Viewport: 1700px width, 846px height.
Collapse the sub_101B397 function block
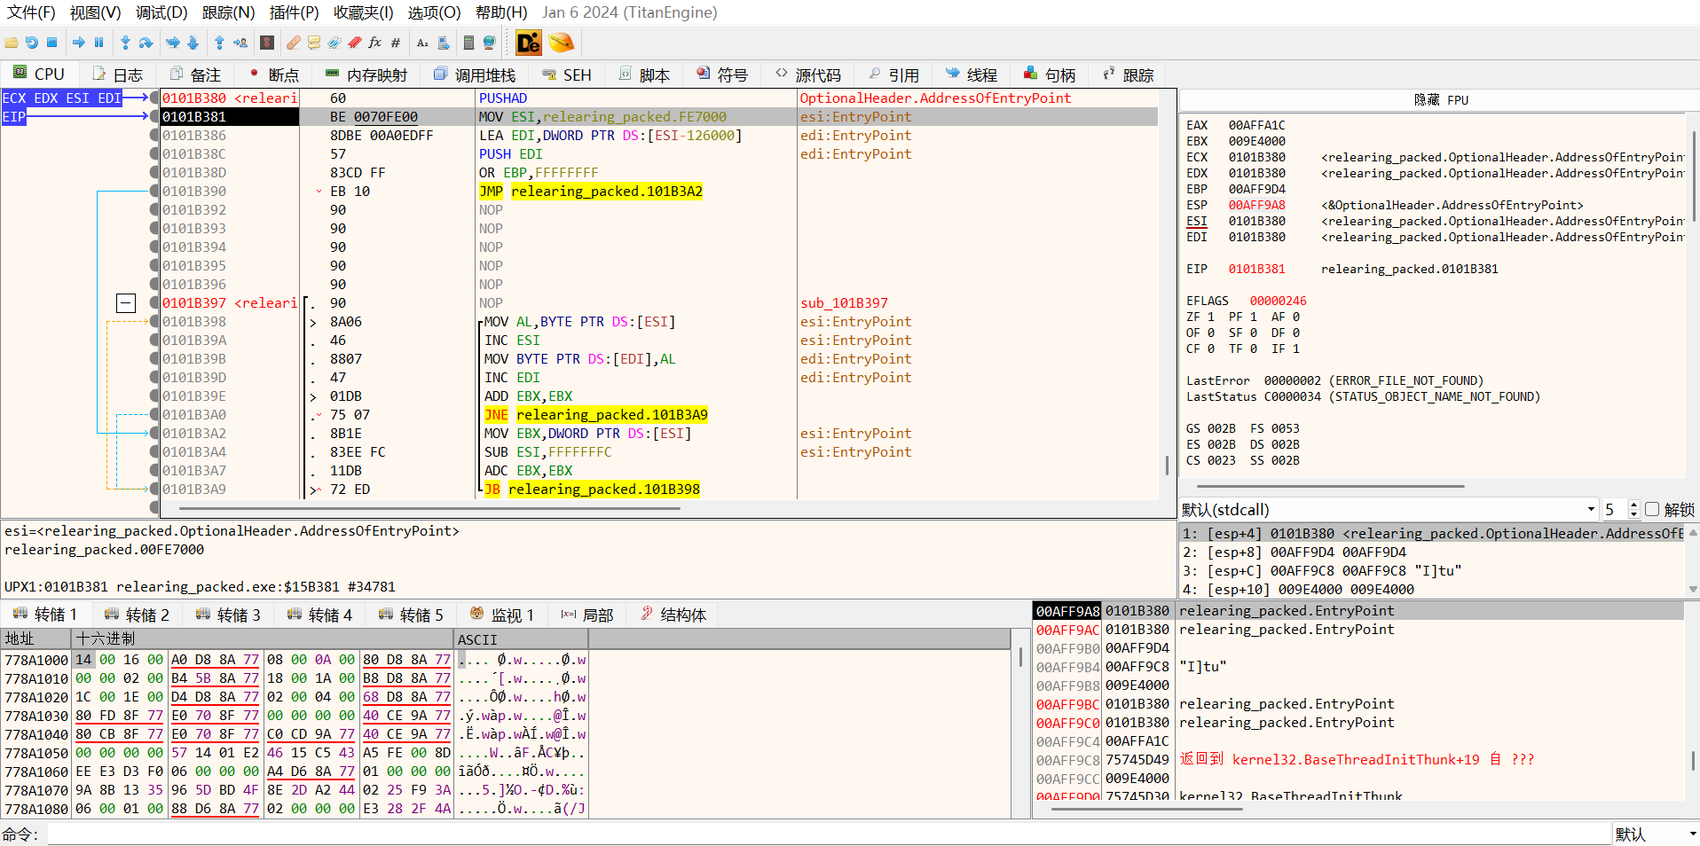(x=126, y=303)
